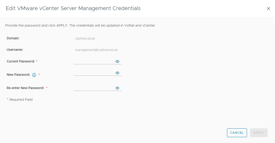Cancel the credential edit

click(x=237, y=133)
